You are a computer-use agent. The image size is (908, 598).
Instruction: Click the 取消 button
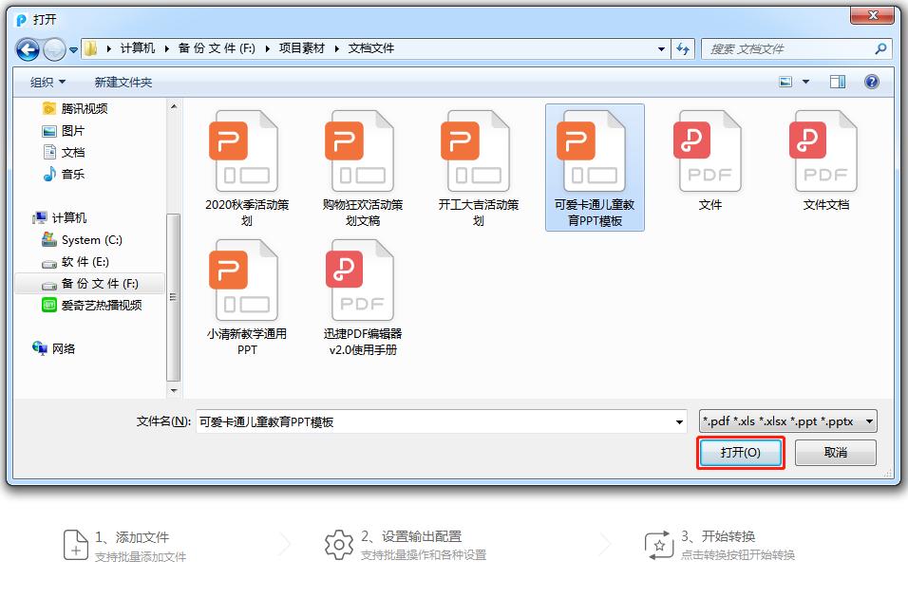[836, 452]
